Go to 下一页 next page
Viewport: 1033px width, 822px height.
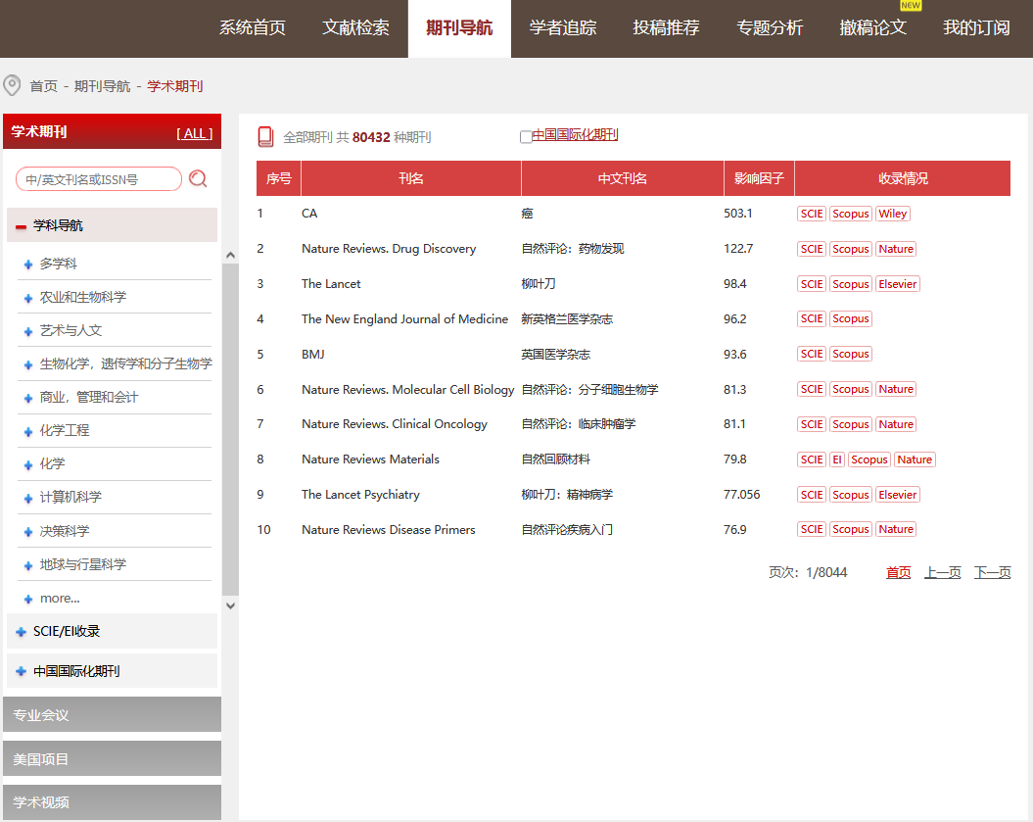[x=992, y=572]
